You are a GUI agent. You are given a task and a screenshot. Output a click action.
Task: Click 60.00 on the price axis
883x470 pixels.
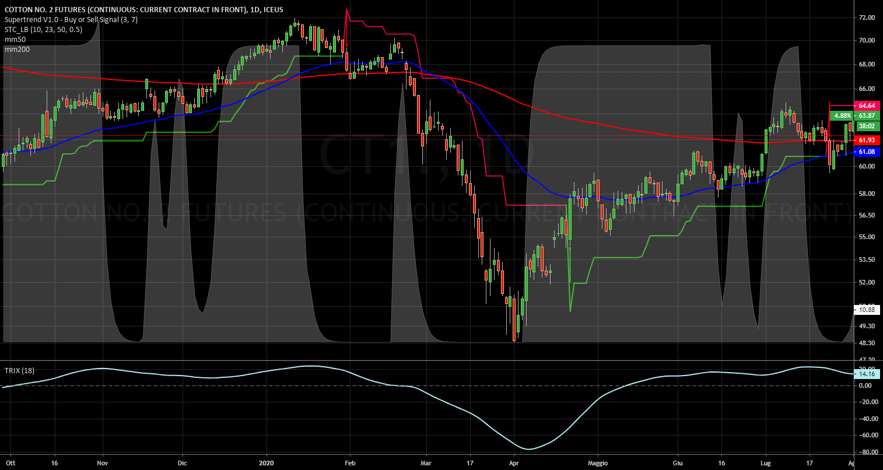[867, 166]
